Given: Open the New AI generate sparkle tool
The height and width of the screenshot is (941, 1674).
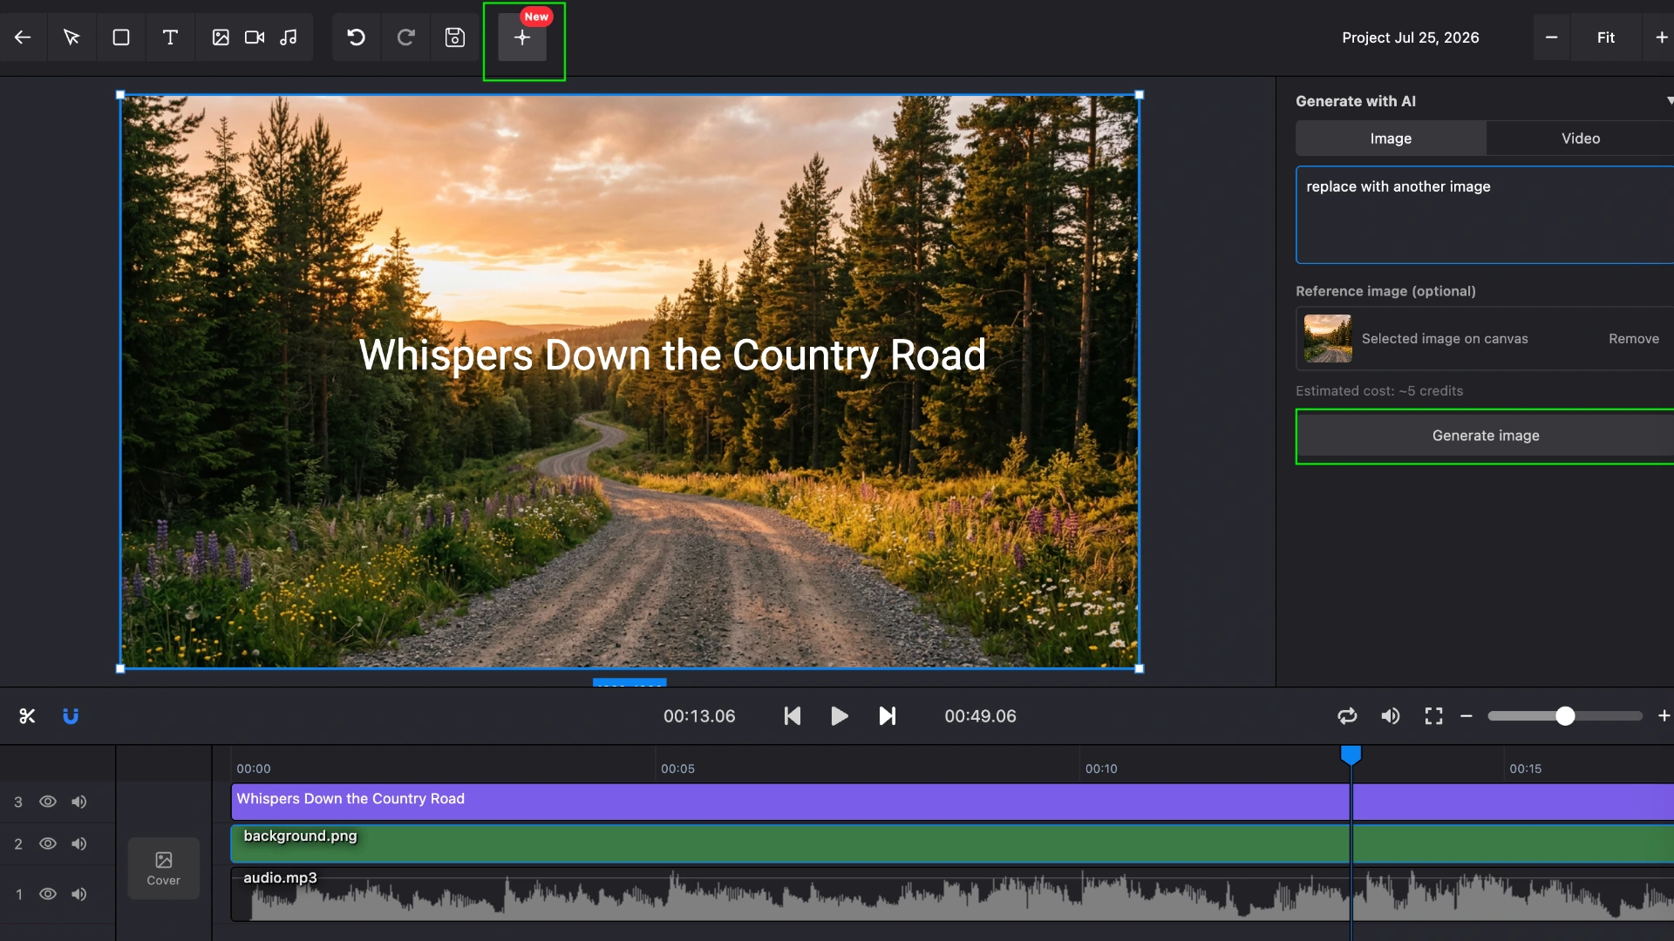Looking at the screenshot, I should click(x=522, y=37).
